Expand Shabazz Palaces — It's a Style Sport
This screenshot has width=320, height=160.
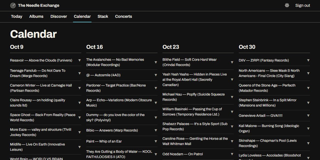[198, 126]
